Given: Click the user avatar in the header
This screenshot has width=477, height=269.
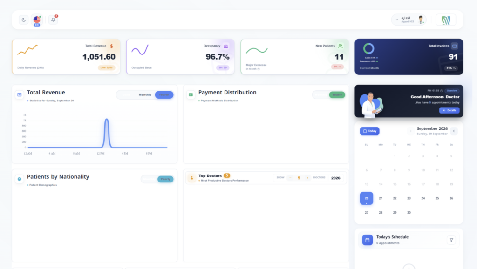Looking at the screenshot, I should click(421, 20).
